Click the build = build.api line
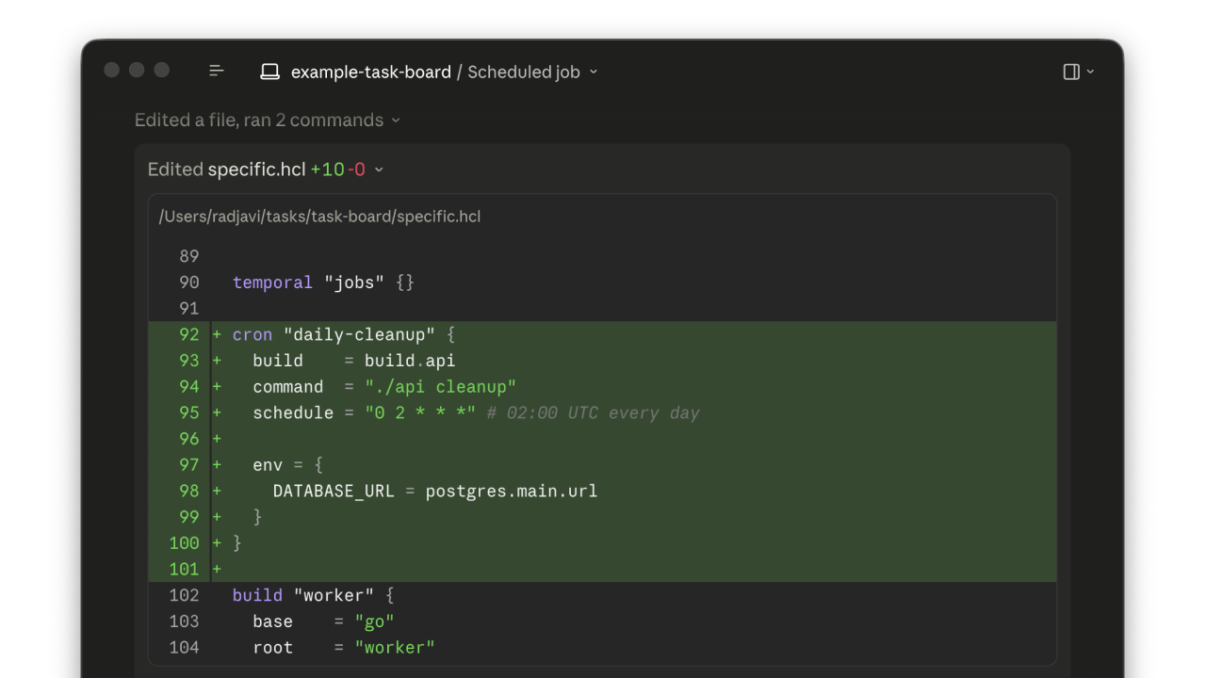 pos(353,361)
